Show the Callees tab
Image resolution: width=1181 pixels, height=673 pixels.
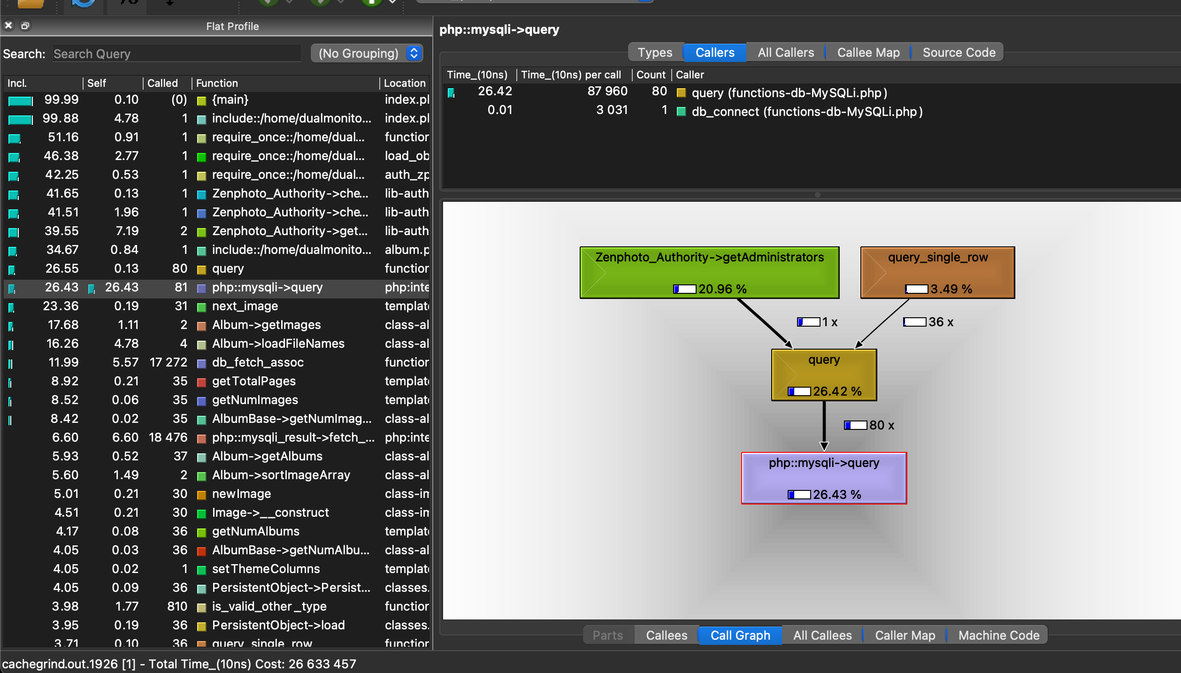pos(666,635)
